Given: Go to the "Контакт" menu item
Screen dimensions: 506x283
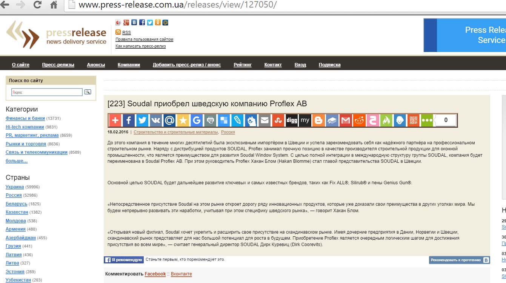Looking at the screenshot, I should tap(273, 65).
